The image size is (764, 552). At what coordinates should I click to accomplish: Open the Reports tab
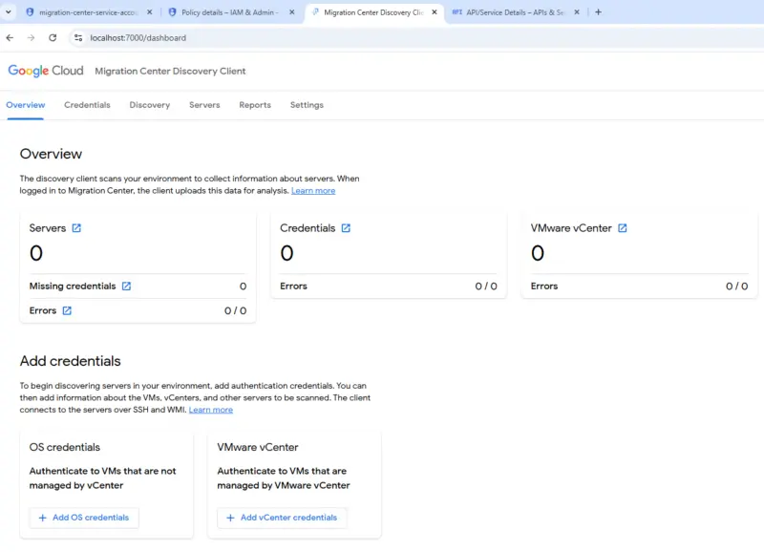(x=255, y=105)
